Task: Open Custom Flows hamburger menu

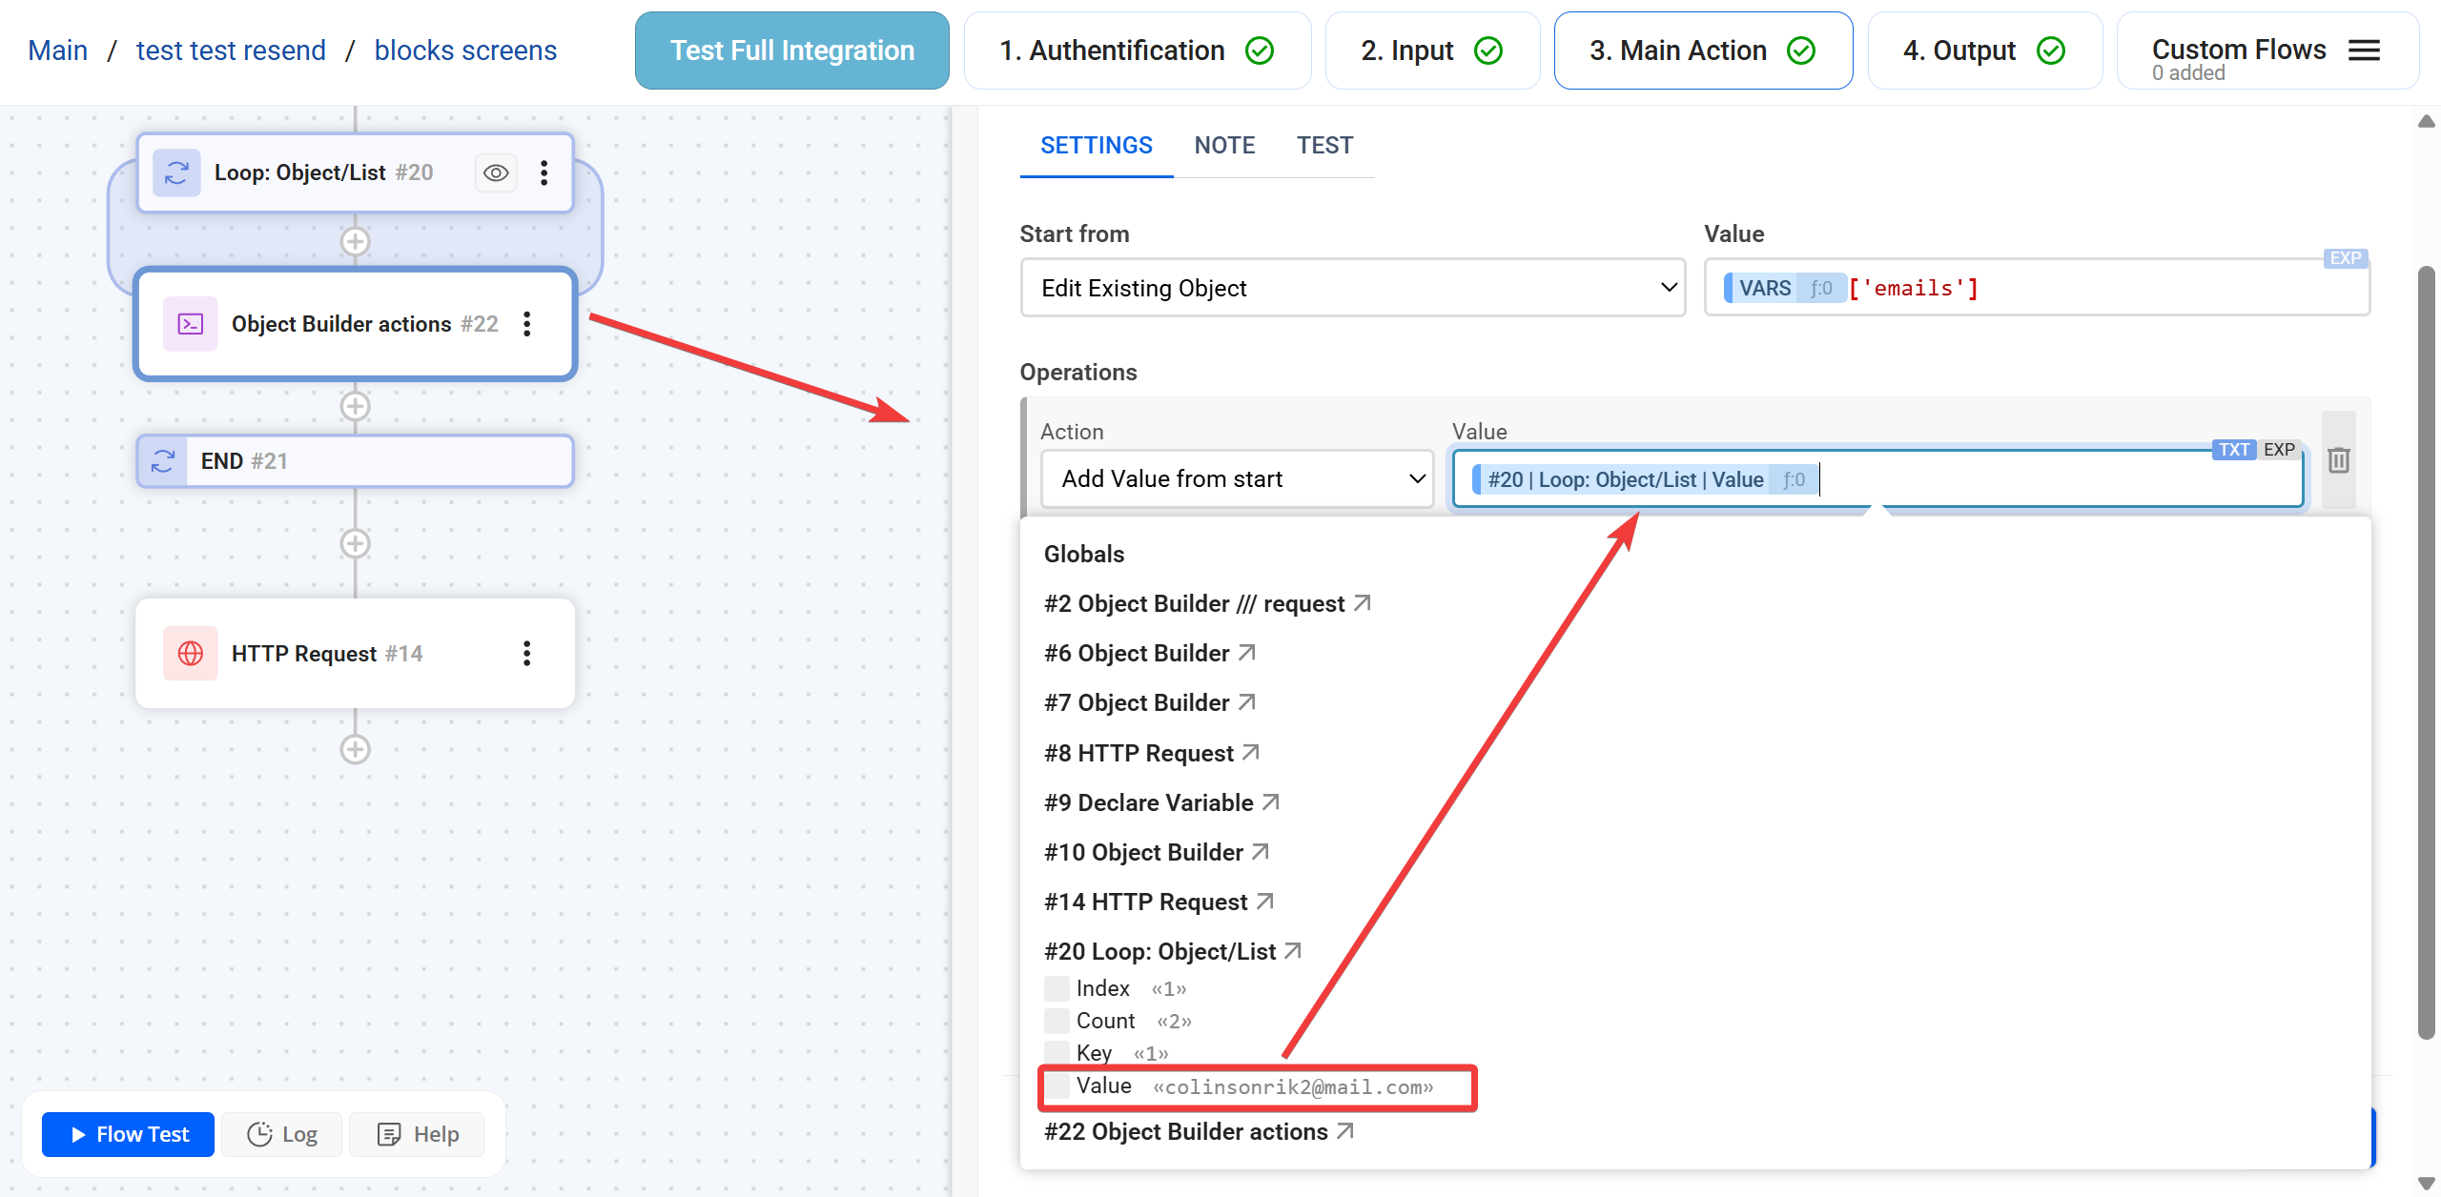Action: [2364, 51]
